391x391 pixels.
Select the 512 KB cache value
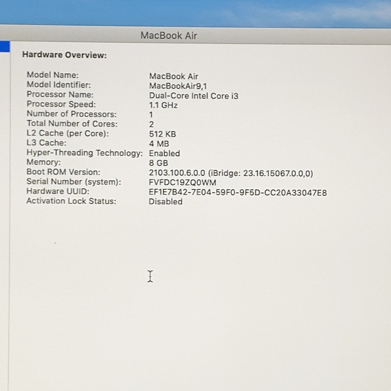tap(162, 134)
